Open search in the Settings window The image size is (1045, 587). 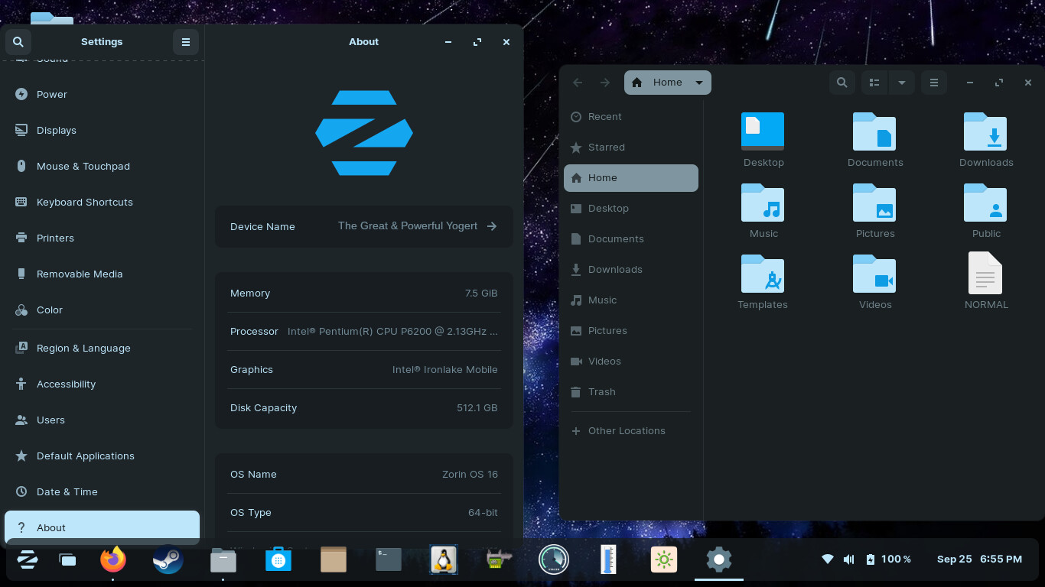tap(18, 42)
